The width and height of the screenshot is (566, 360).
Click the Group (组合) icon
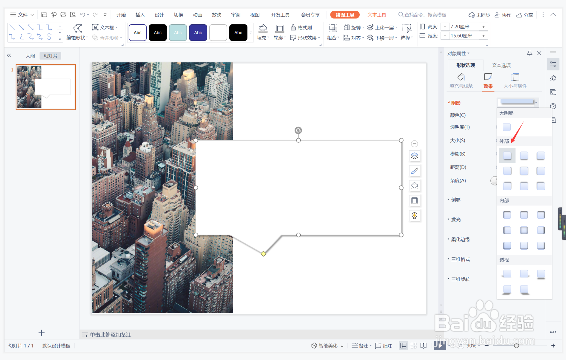[x=333, y=29]
